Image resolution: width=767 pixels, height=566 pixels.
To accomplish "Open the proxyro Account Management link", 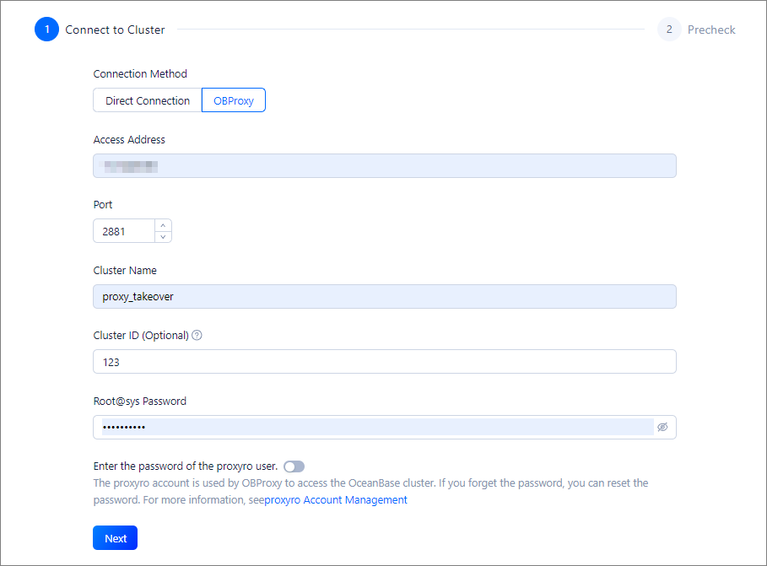I will 336,500.
